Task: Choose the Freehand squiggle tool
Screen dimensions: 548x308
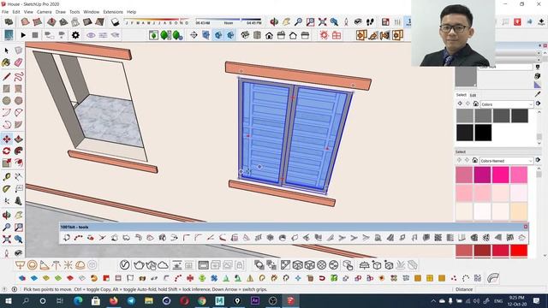Action: 19,76
